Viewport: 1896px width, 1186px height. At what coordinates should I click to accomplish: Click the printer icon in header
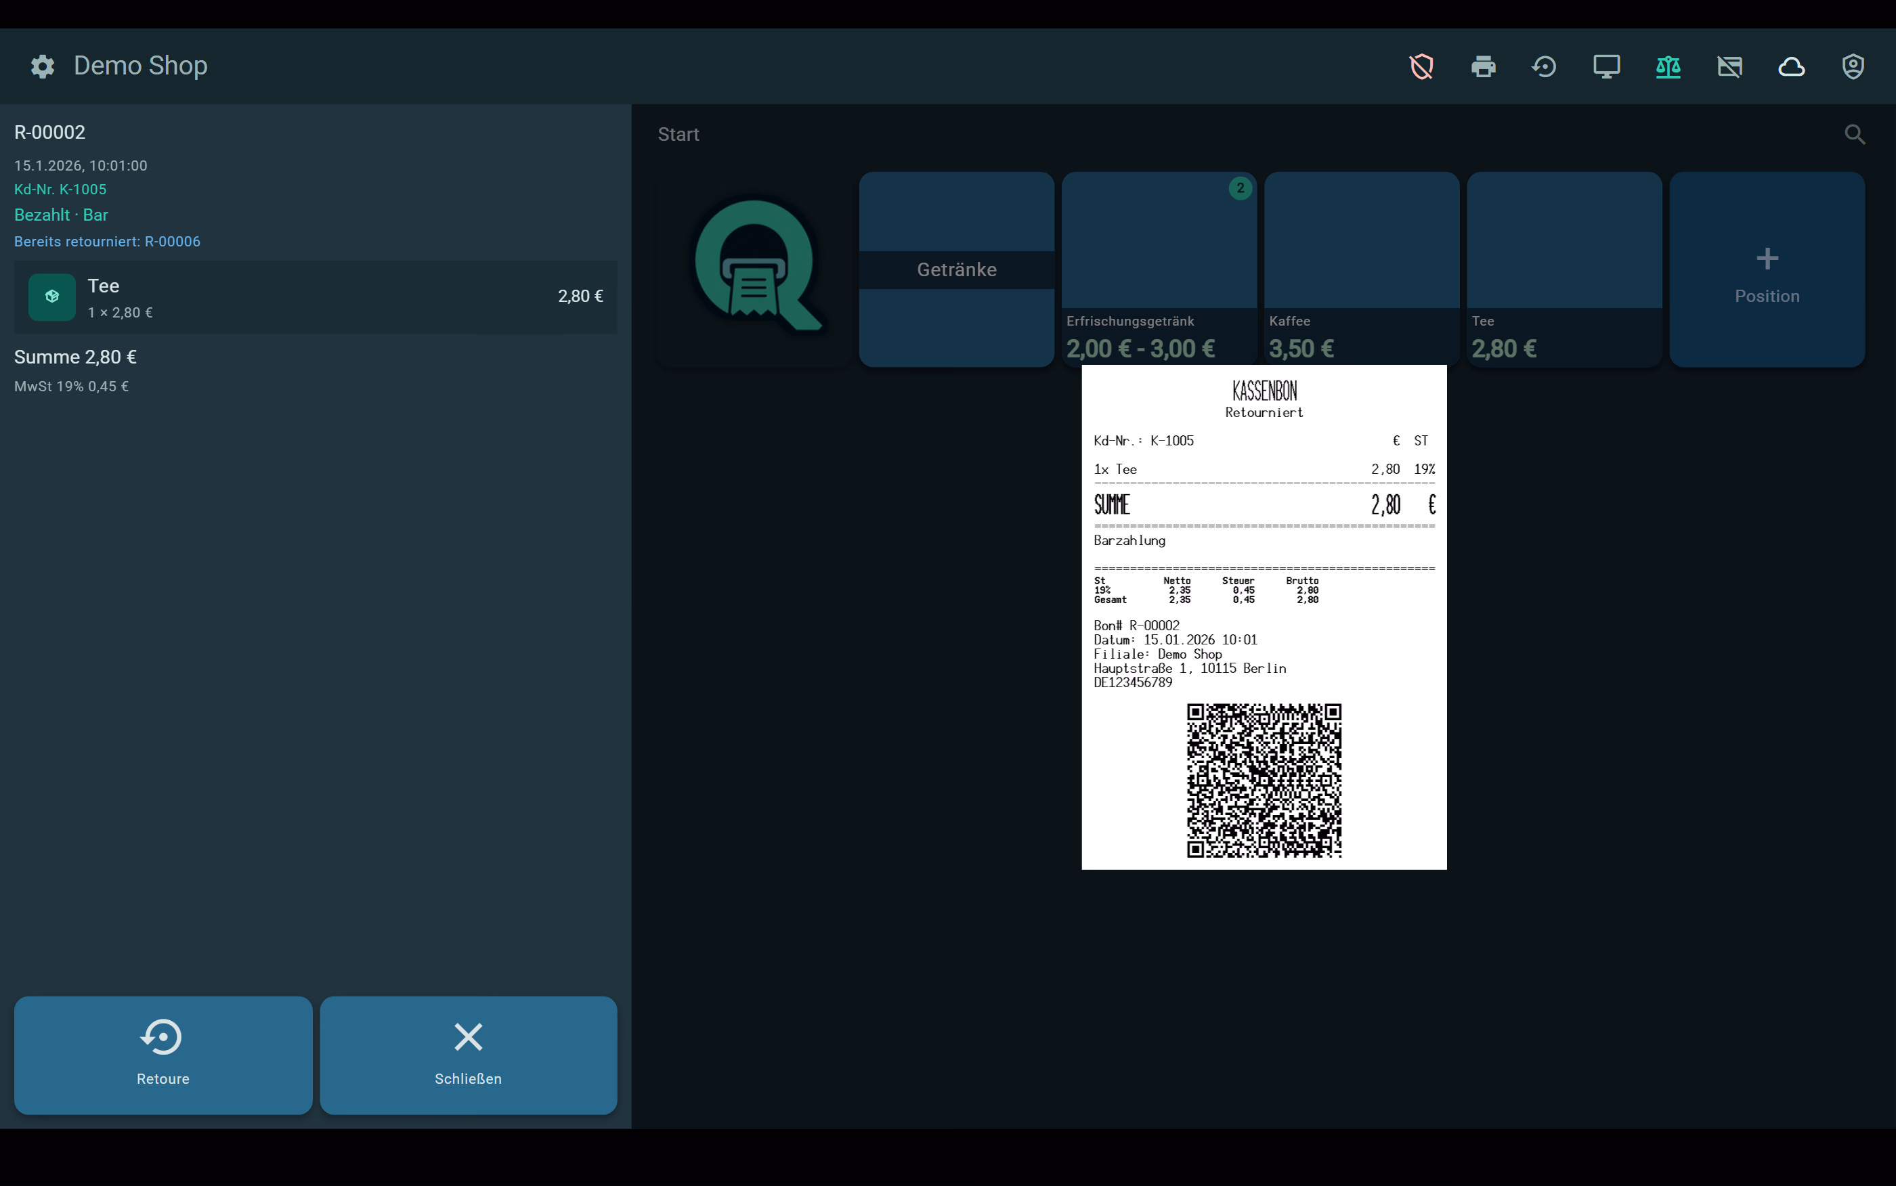[1482, 66]
